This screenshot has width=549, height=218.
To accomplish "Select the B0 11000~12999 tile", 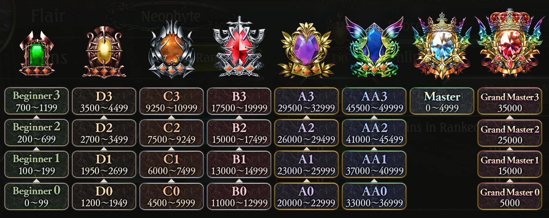I will (239, 196).
